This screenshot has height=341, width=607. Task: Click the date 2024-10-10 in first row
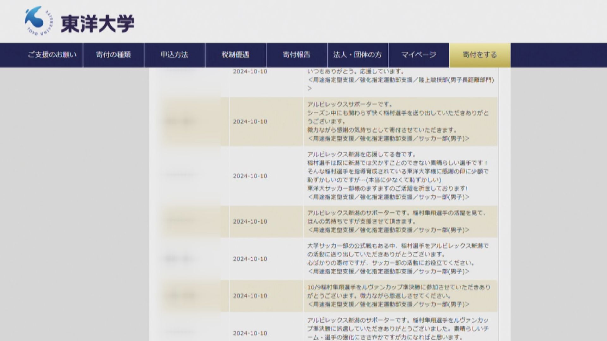coord(250,72)
